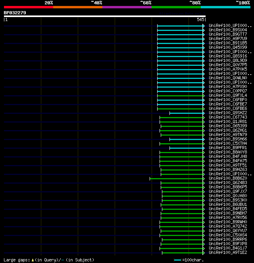Click the cyan alignment bar for UniRef100_B9GTT7
254x263 pixels.
pos(180,35)
